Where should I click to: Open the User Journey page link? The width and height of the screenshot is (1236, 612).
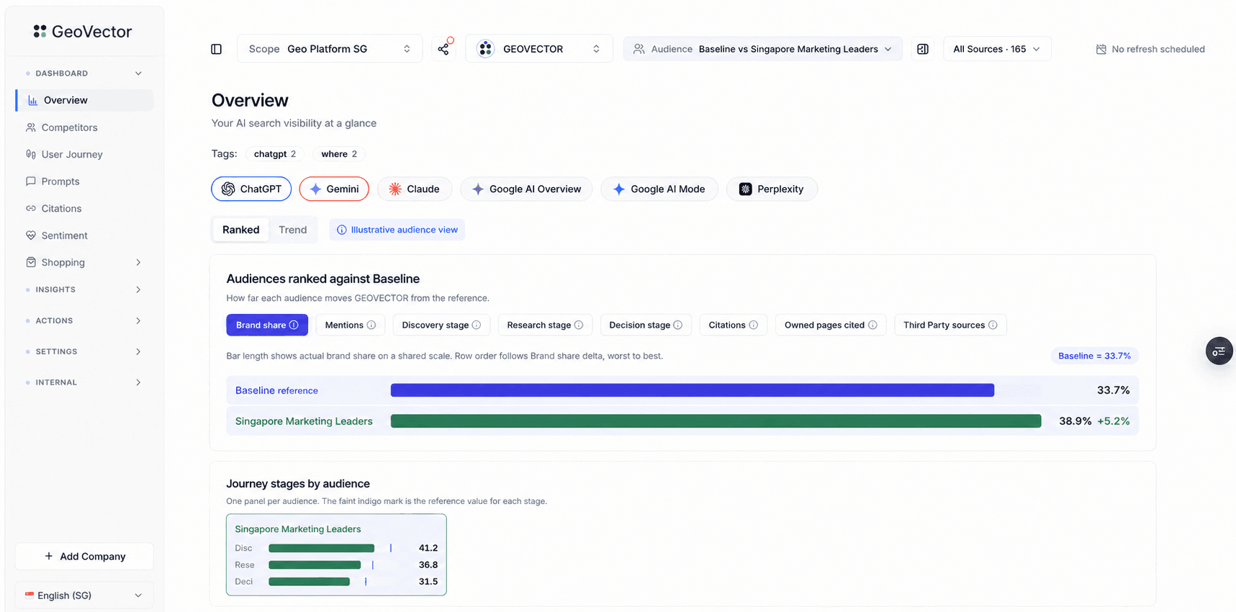[72, 154]
